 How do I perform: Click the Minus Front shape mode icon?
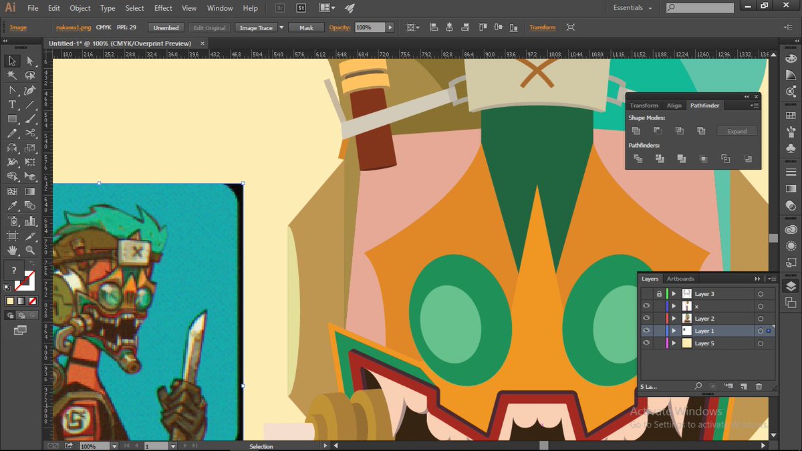click(658, 131)
